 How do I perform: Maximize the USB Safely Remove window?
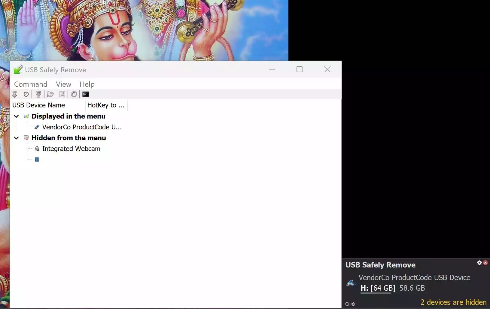coord(300,70)
